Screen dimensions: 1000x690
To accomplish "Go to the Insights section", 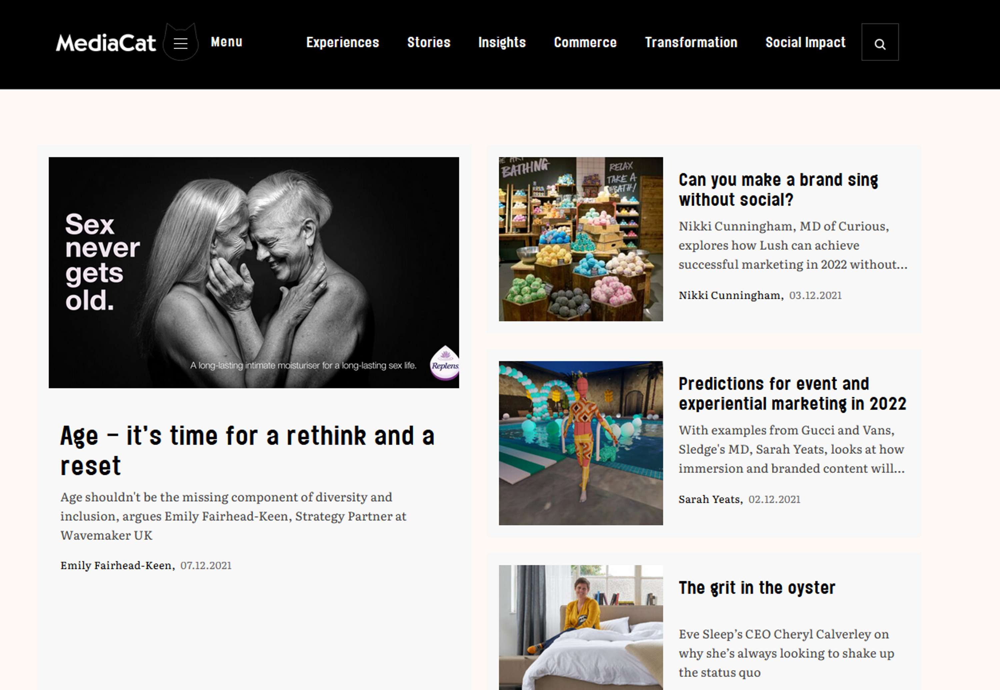I will pos(502,42).
